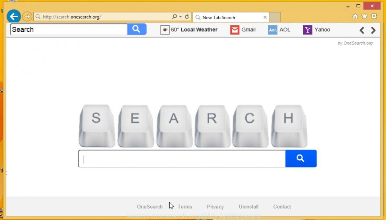Image resolution: width=386 pixels, height=220 pixels.
Task: Show previous toolbar shortcuts using the left chevron
Action: 361,30
